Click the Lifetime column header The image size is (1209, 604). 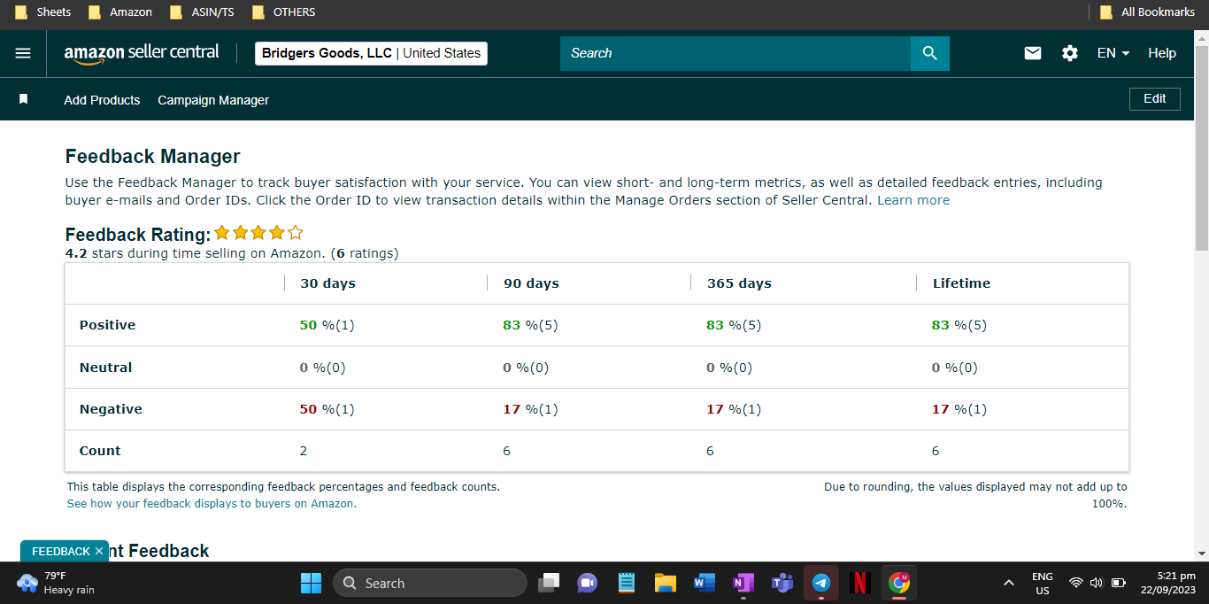(961, 283)
